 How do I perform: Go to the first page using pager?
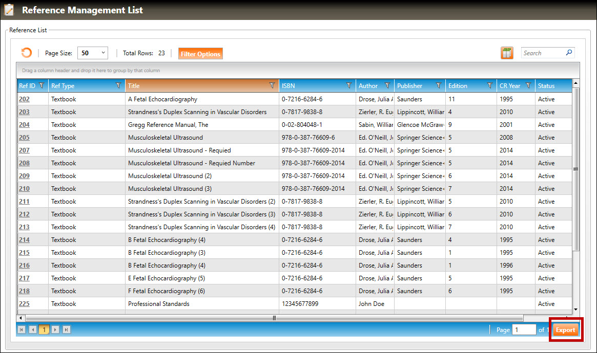pos(22,330)
